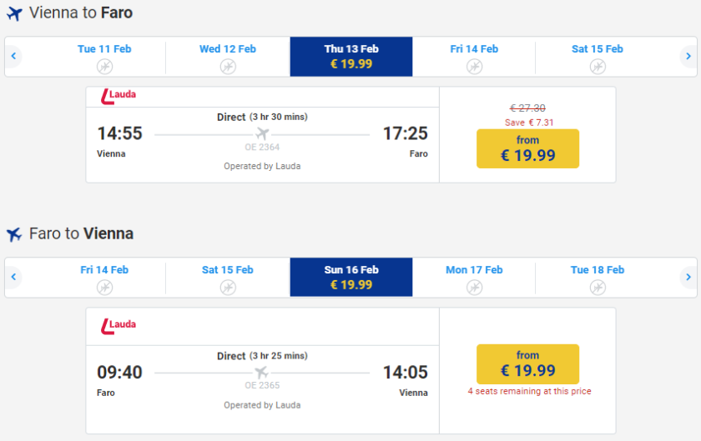Choose the Wed 12 Feb outbound tab
The image size is (701, 441).
point(228,57)
